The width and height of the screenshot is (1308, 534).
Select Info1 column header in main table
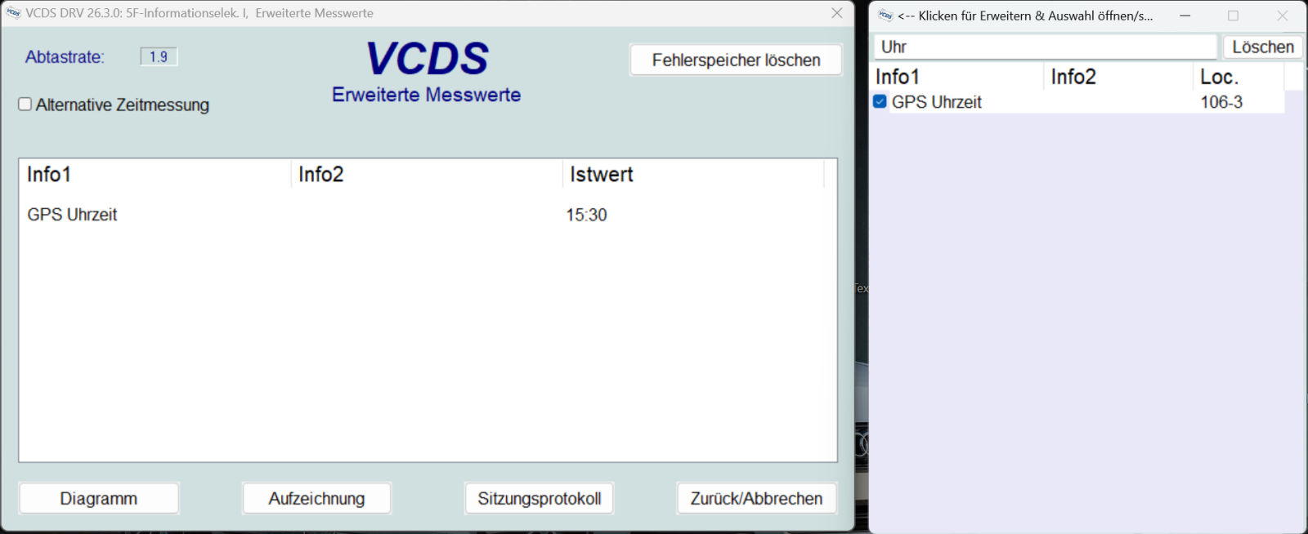click(155, 174)
